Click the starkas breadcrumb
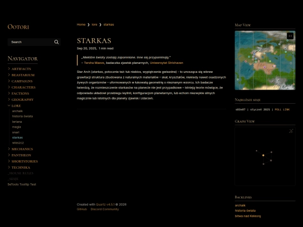The height and width of the screenshot is (227, 303). (109, 25)
